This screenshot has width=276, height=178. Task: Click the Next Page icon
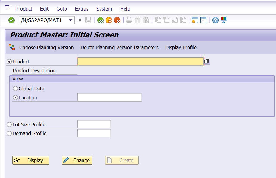point(175,20)
